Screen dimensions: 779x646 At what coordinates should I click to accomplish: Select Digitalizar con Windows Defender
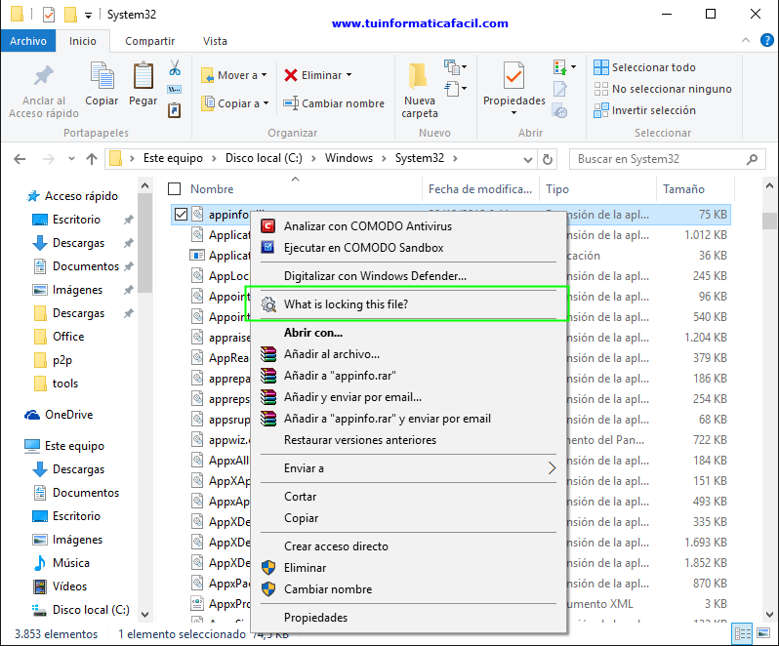click(x=408, y=276)
